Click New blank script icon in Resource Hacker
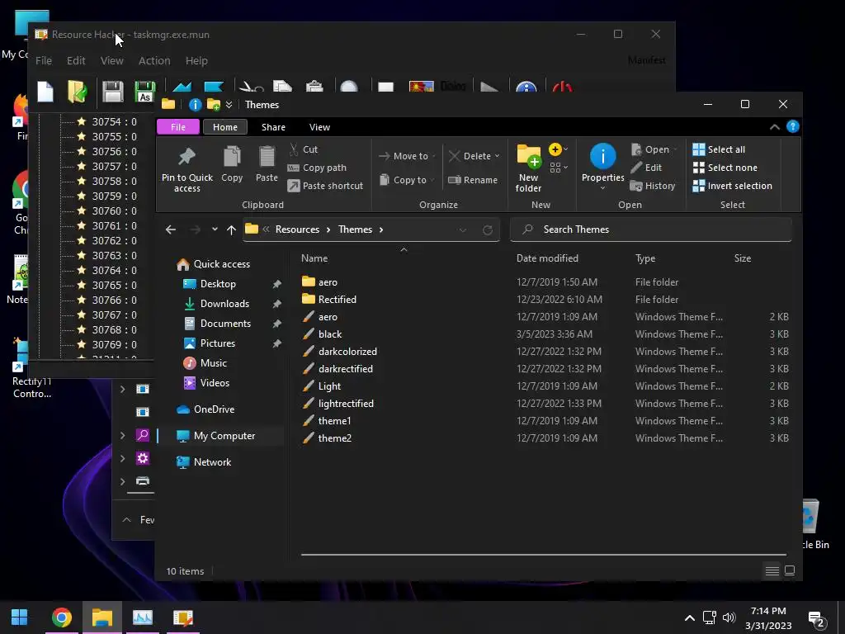 (45, 91)
